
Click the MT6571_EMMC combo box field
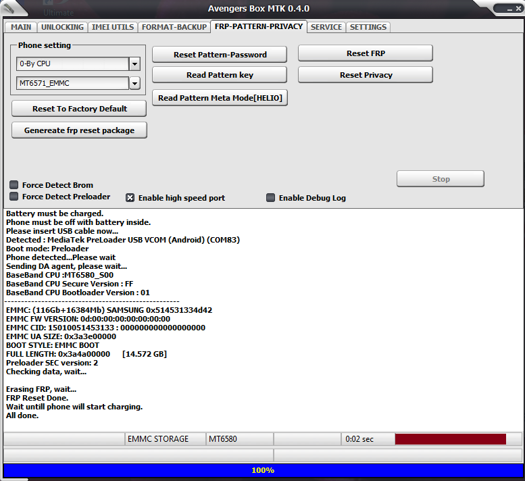(x=73, y=83)
